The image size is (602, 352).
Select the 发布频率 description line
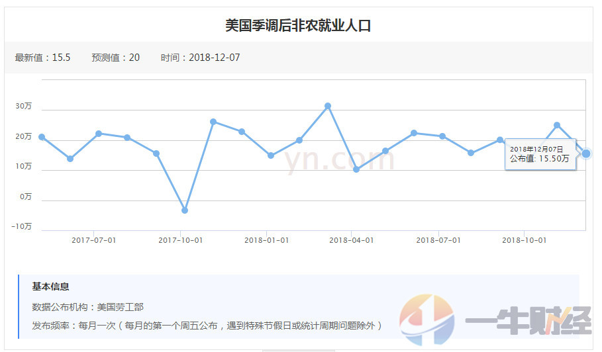point(207,326)
